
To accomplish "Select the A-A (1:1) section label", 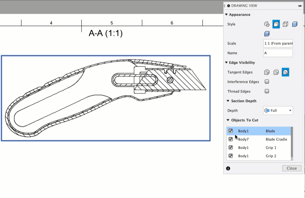I will tap(106, 33).
